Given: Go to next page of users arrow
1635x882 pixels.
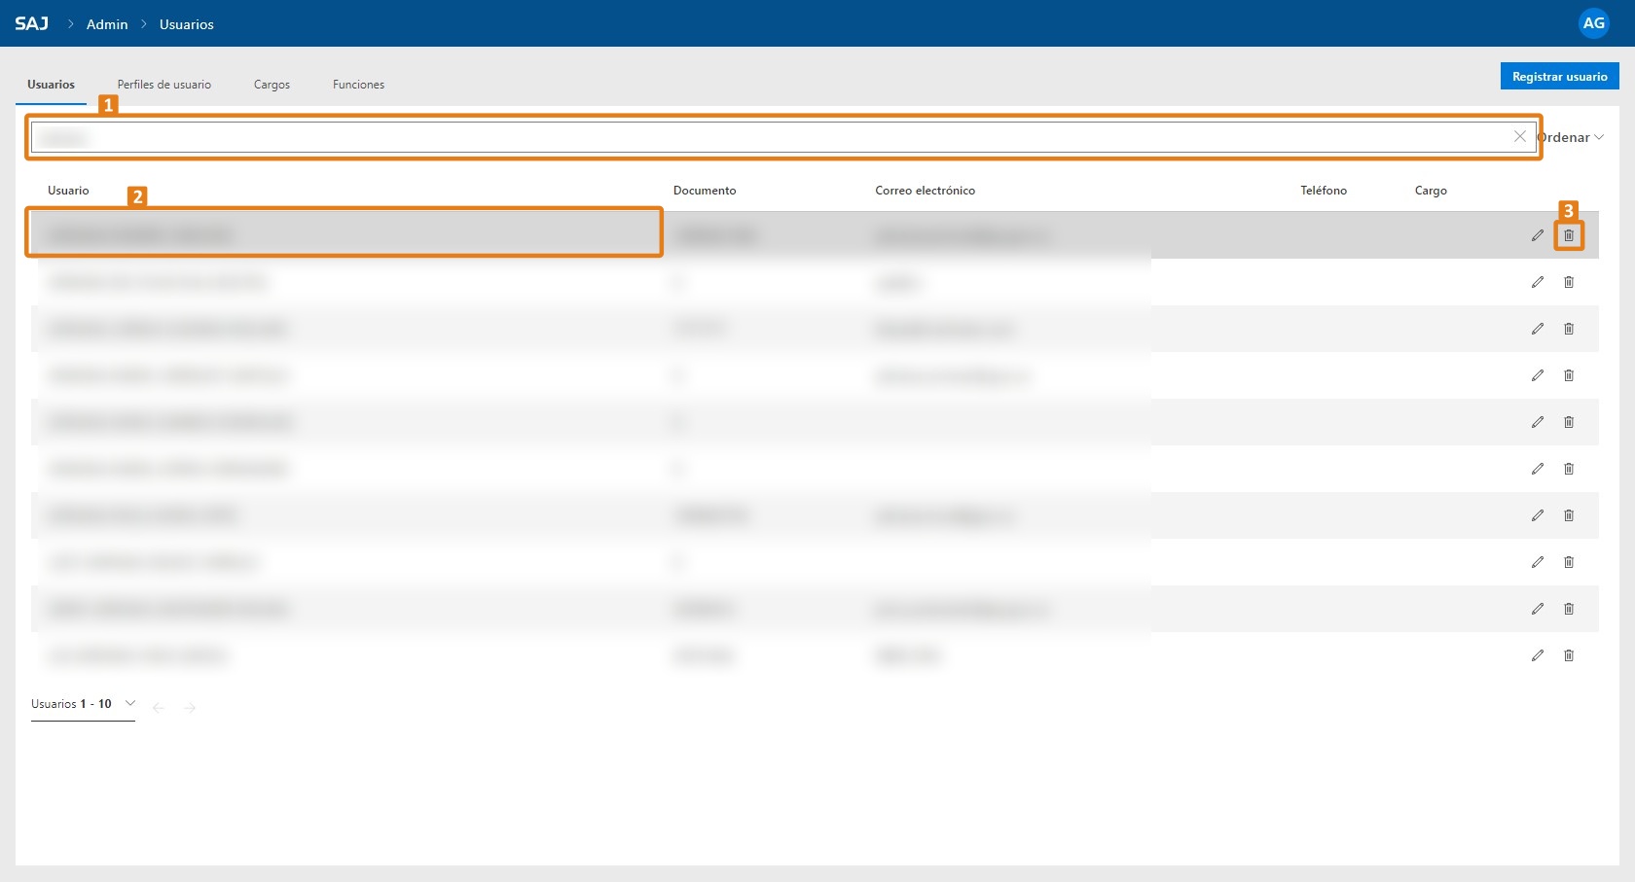Looking at the screenshot, I should tap(190, 707).
